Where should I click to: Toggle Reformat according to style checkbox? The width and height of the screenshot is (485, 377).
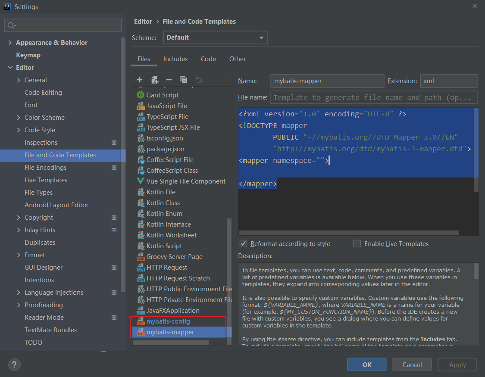pyautogui.click(x=244, y=244)
